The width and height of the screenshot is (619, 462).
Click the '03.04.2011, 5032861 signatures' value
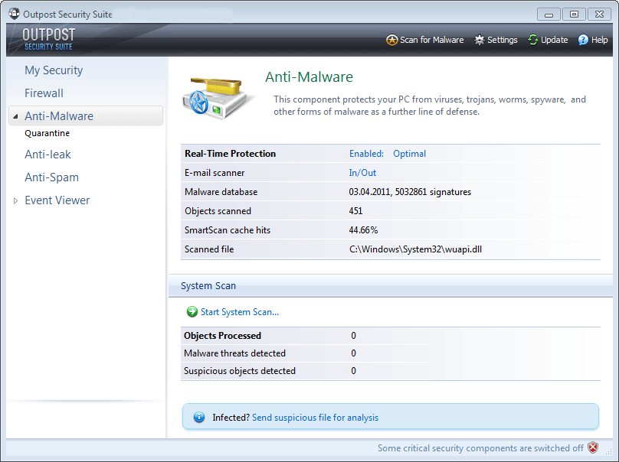(x=410, y=192)
